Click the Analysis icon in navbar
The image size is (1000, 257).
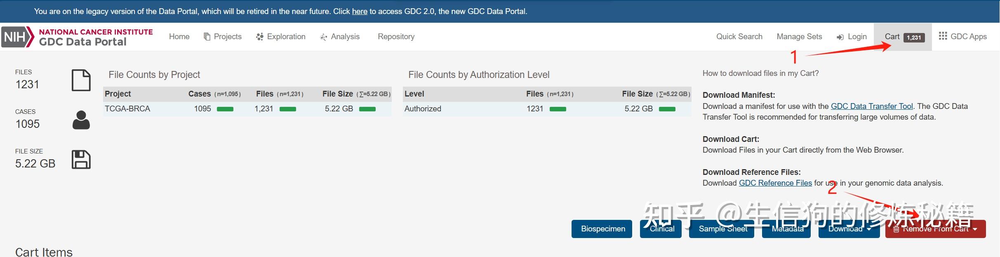[x=324, y=37]
